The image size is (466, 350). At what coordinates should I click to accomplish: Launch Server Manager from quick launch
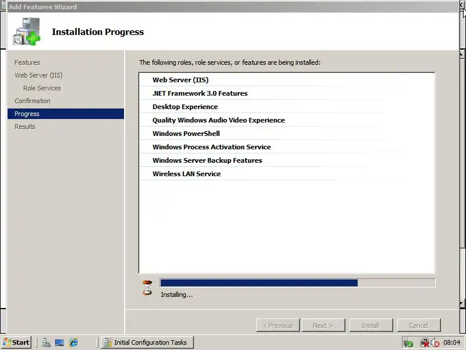tap(46, 342)
